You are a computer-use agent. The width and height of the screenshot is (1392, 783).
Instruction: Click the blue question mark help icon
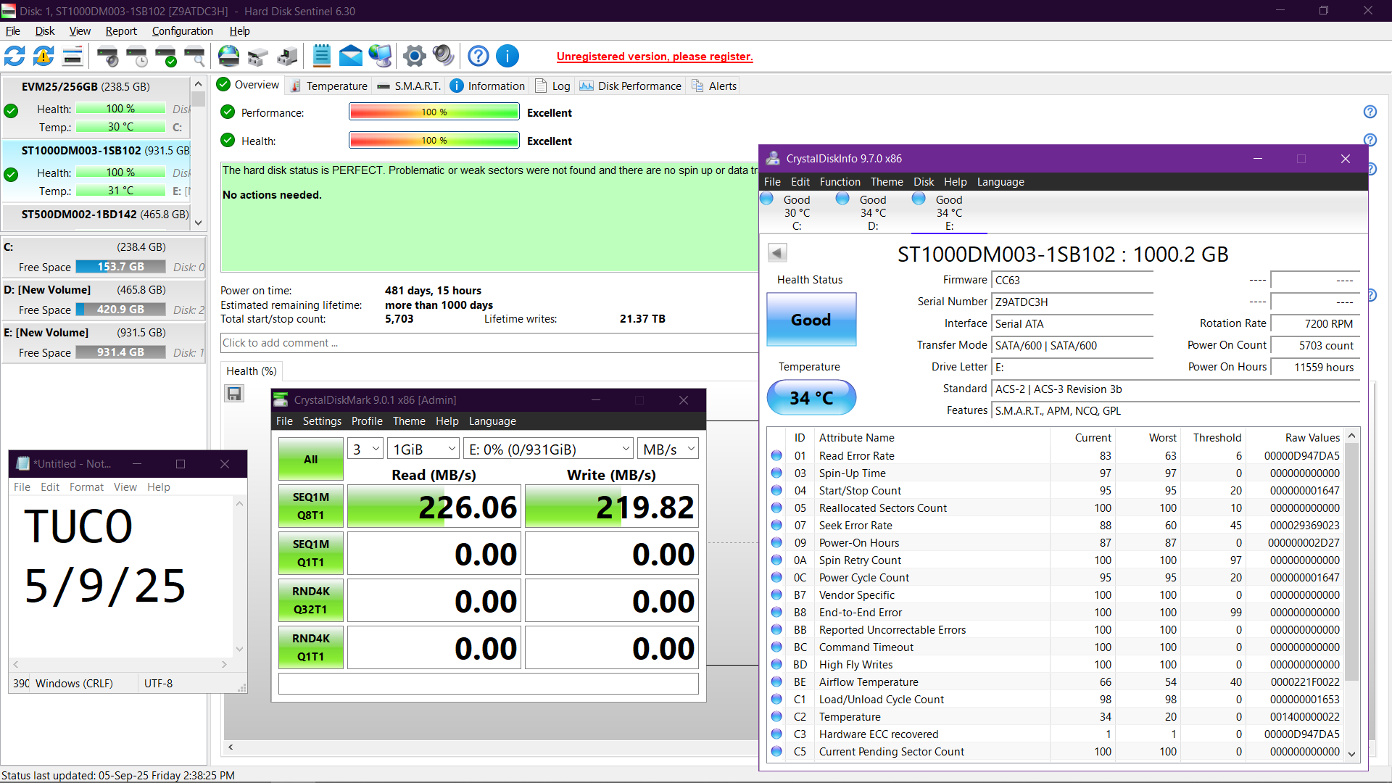pyautogui.click(x=478, y=56)
